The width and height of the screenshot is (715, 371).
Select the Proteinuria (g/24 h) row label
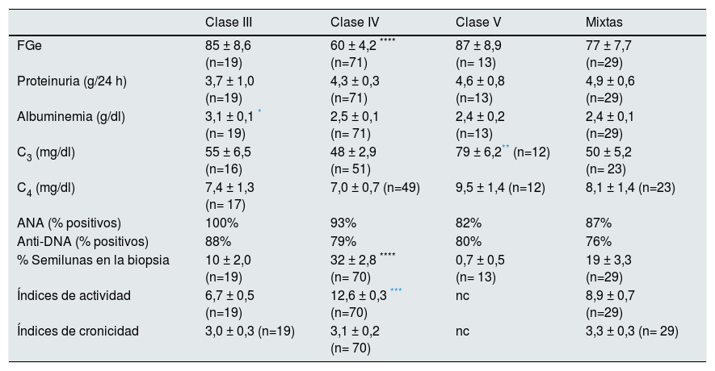click(73, 81)
